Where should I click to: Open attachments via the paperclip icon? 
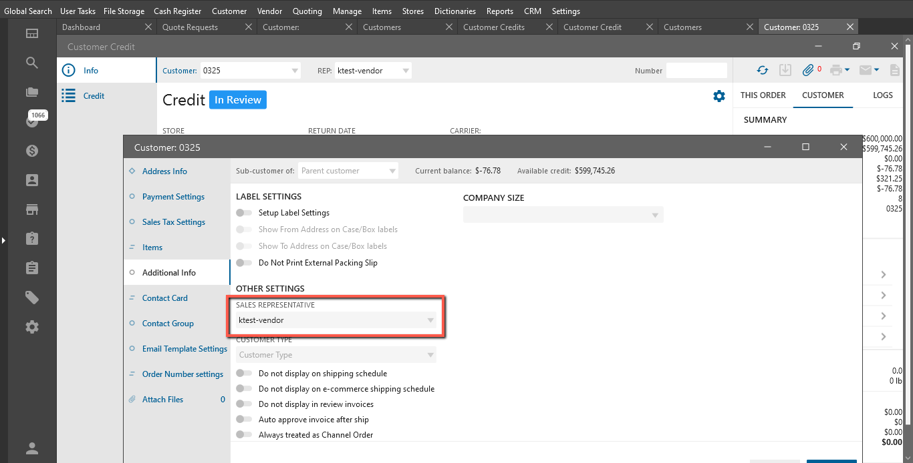pyautogui.click(x=808, y=70)
